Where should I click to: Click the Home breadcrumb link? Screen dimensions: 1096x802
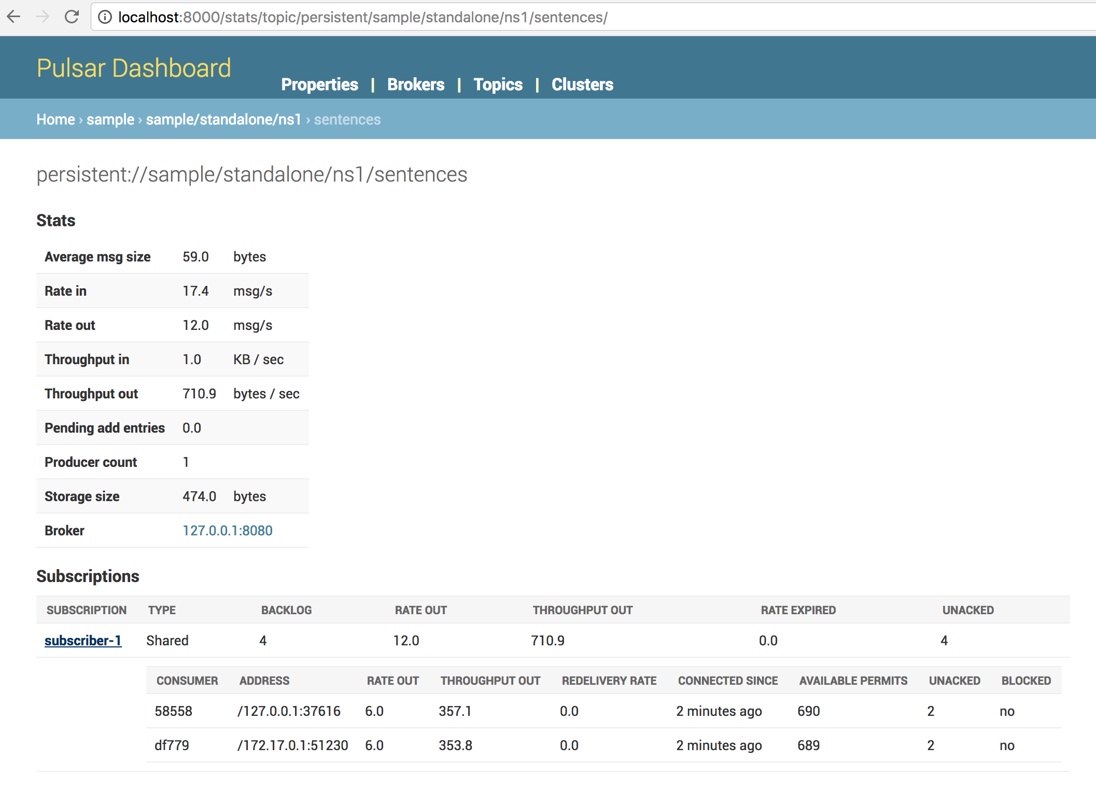tap(55, 119)
